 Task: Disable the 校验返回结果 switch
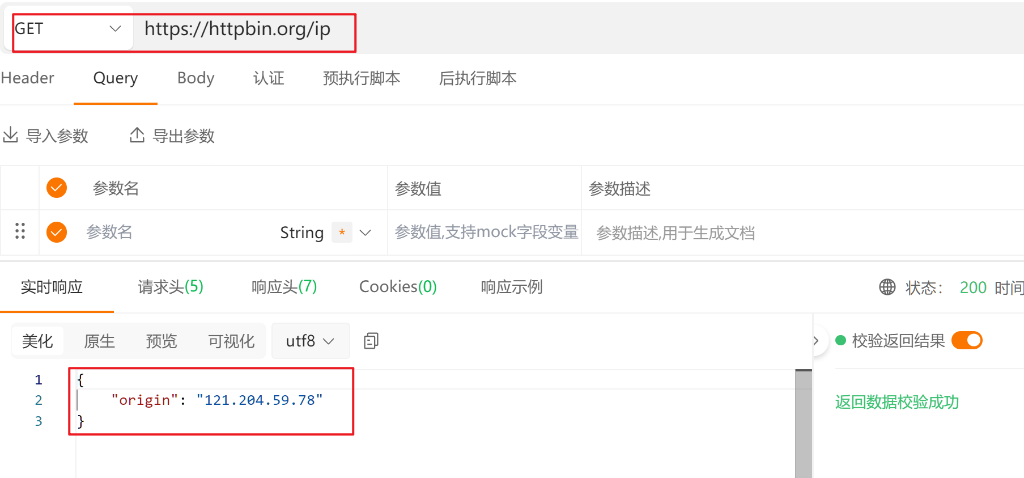(x=966, y=340)
